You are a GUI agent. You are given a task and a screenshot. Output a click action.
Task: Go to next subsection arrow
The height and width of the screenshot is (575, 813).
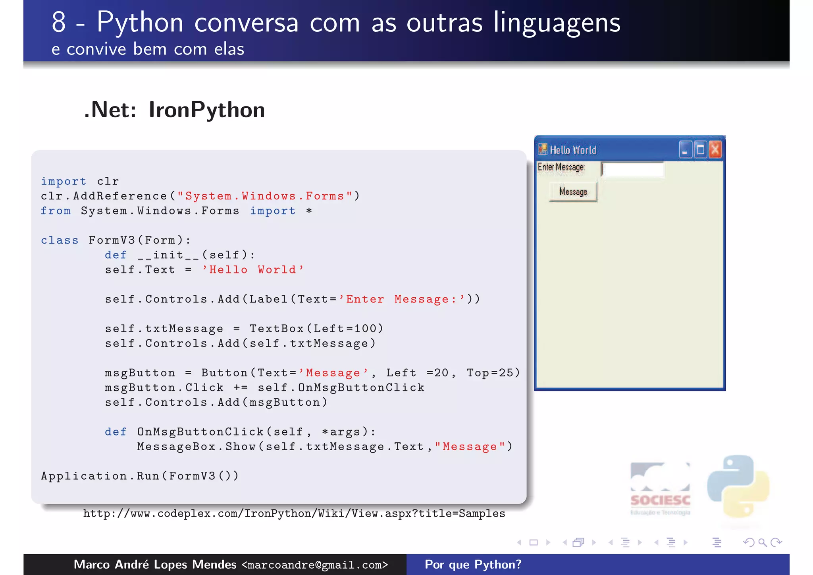[640, 542]
